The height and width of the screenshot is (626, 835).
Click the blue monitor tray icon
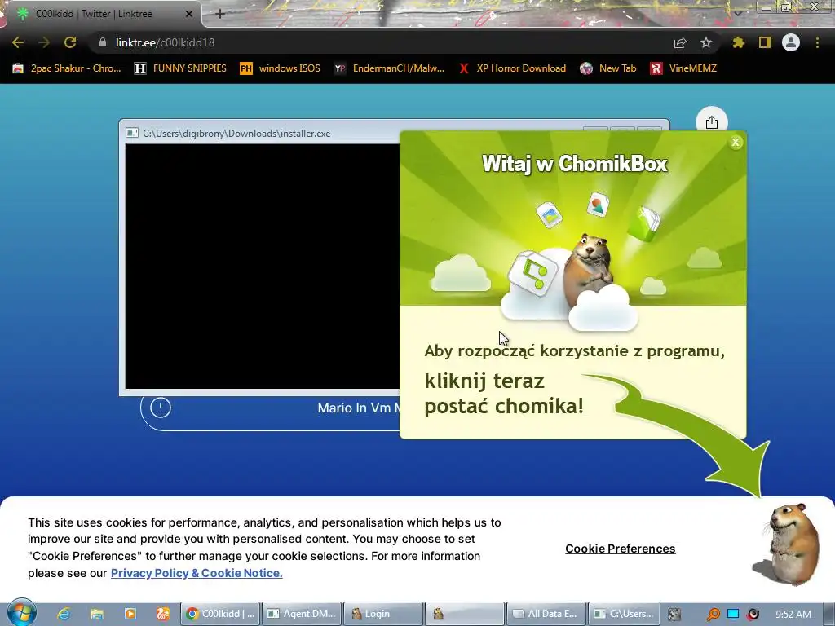(733, 614)
